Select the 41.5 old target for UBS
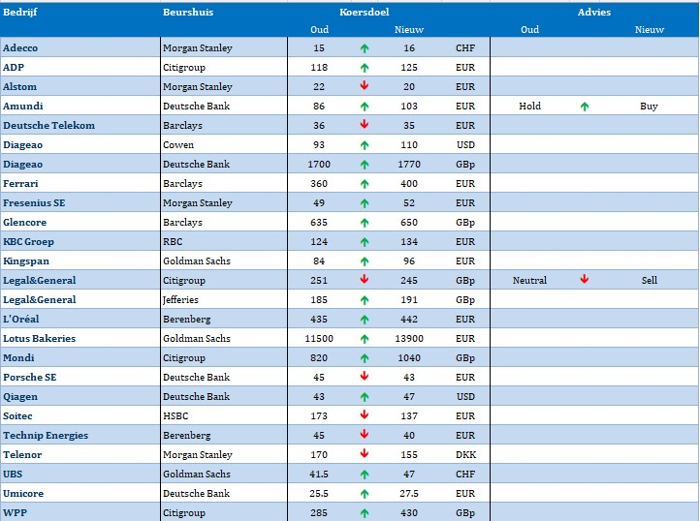 point(319,475)
